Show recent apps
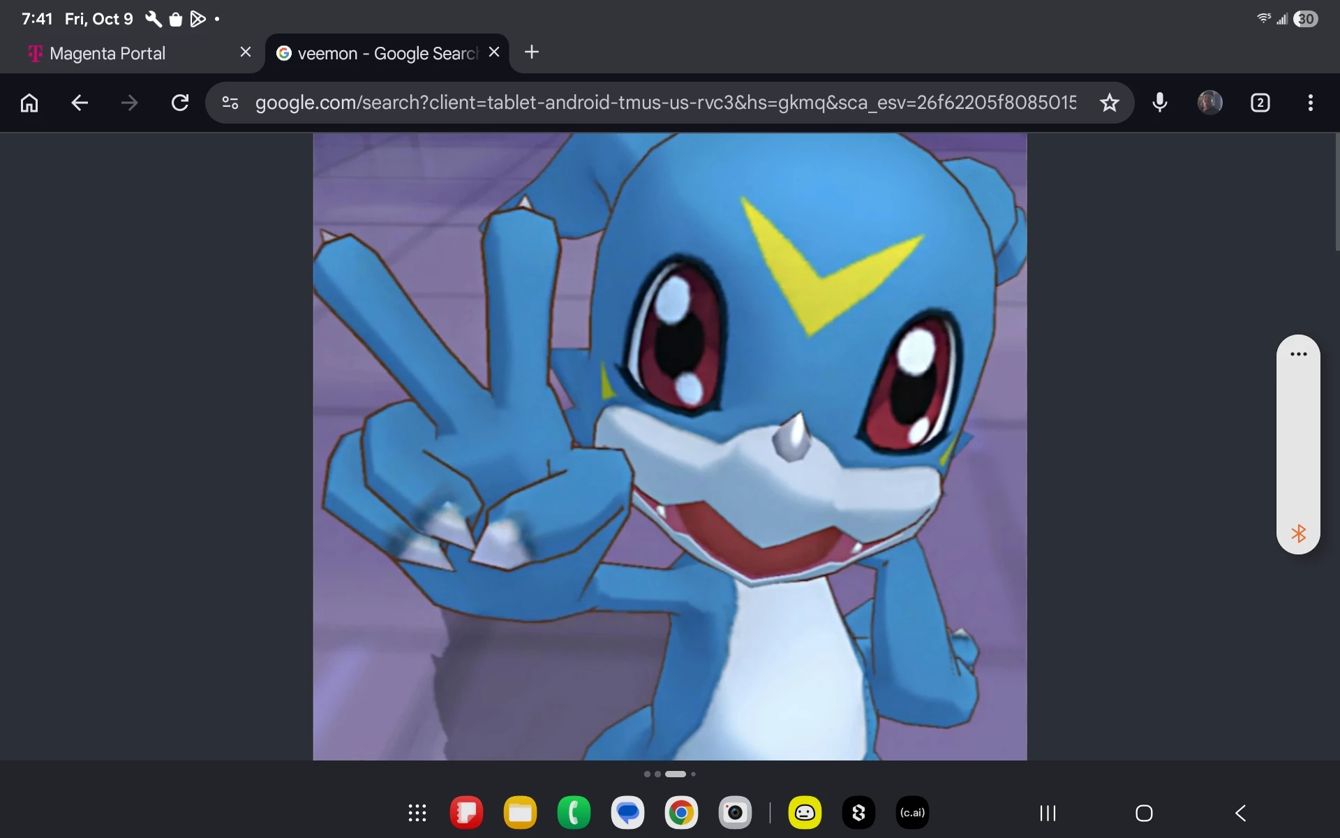 [1048, 813]
